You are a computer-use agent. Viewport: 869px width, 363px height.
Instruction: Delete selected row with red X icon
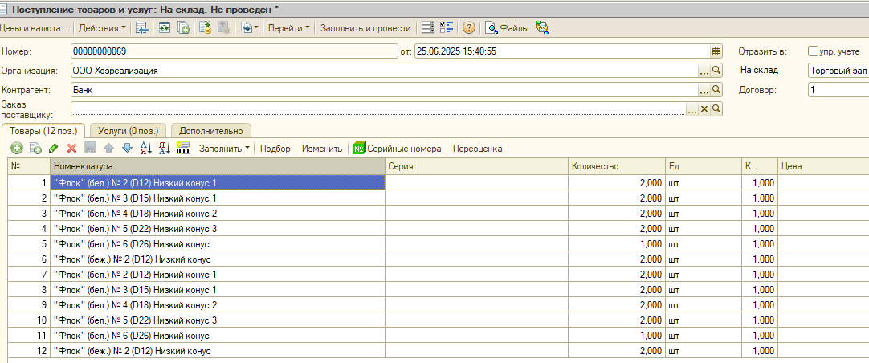71,148
